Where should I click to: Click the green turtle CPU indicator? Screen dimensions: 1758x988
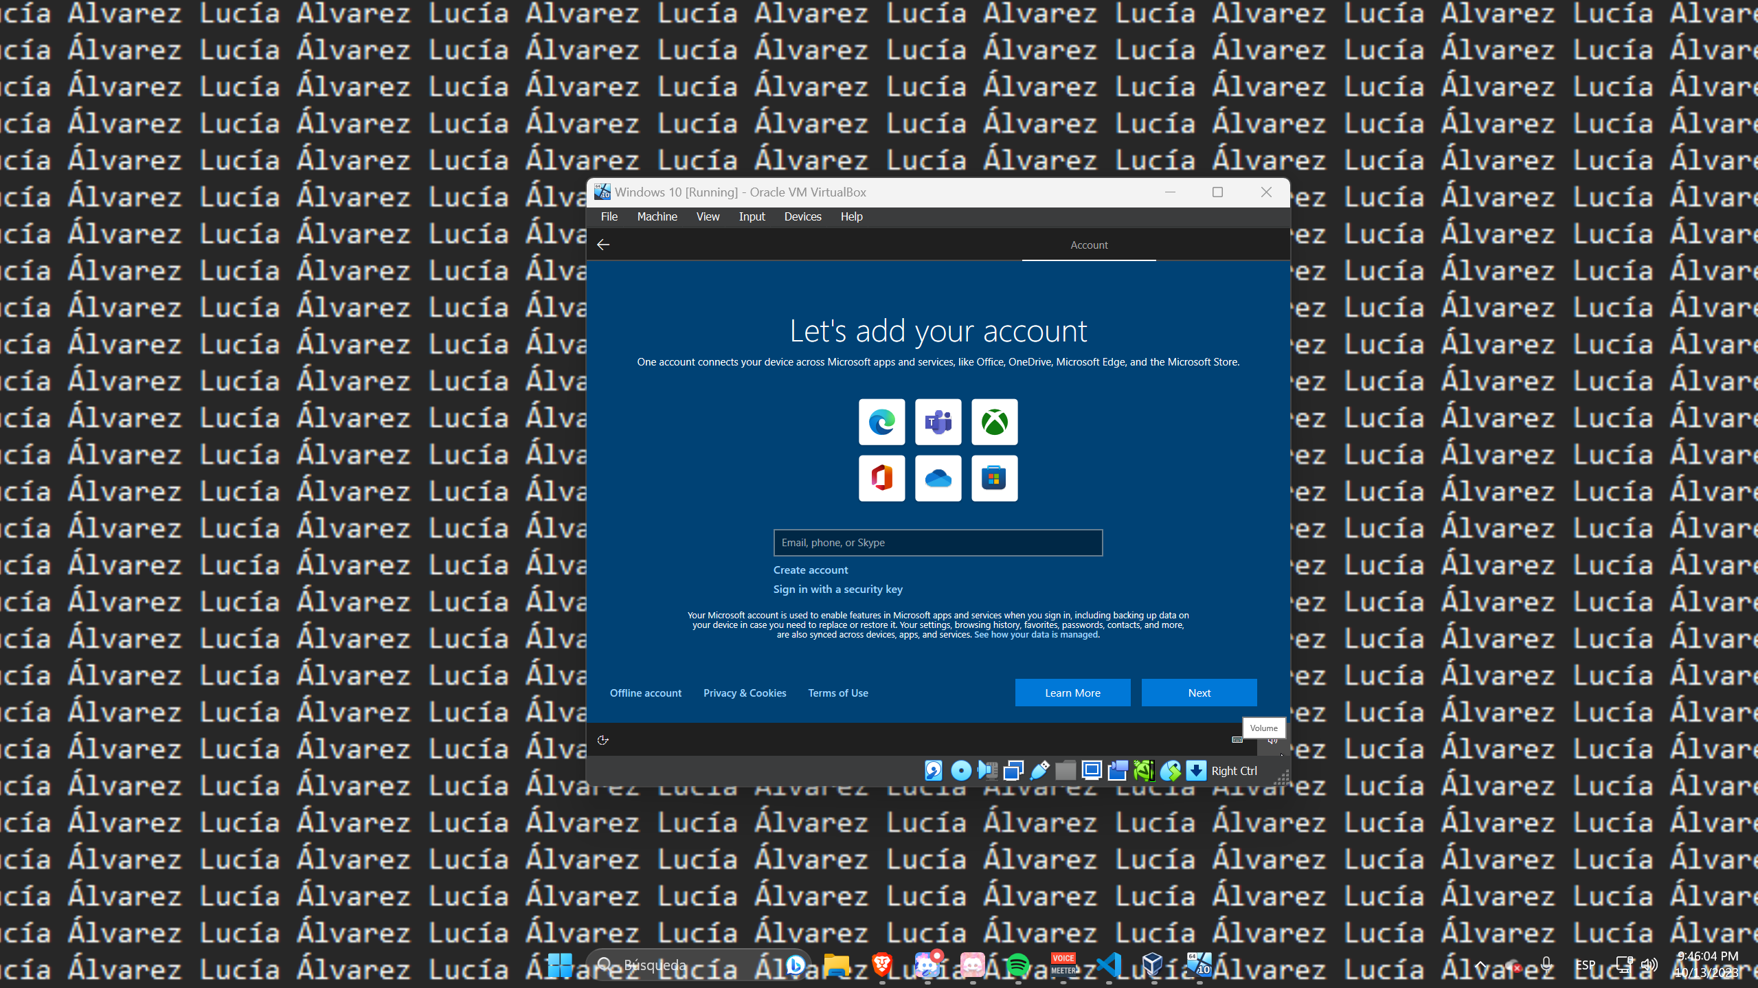1144,771
